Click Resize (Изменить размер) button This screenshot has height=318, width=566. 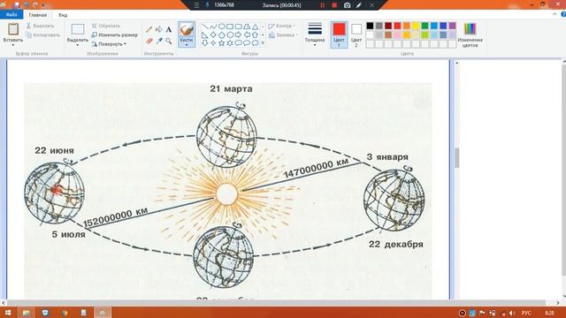[x=114, y=35]
